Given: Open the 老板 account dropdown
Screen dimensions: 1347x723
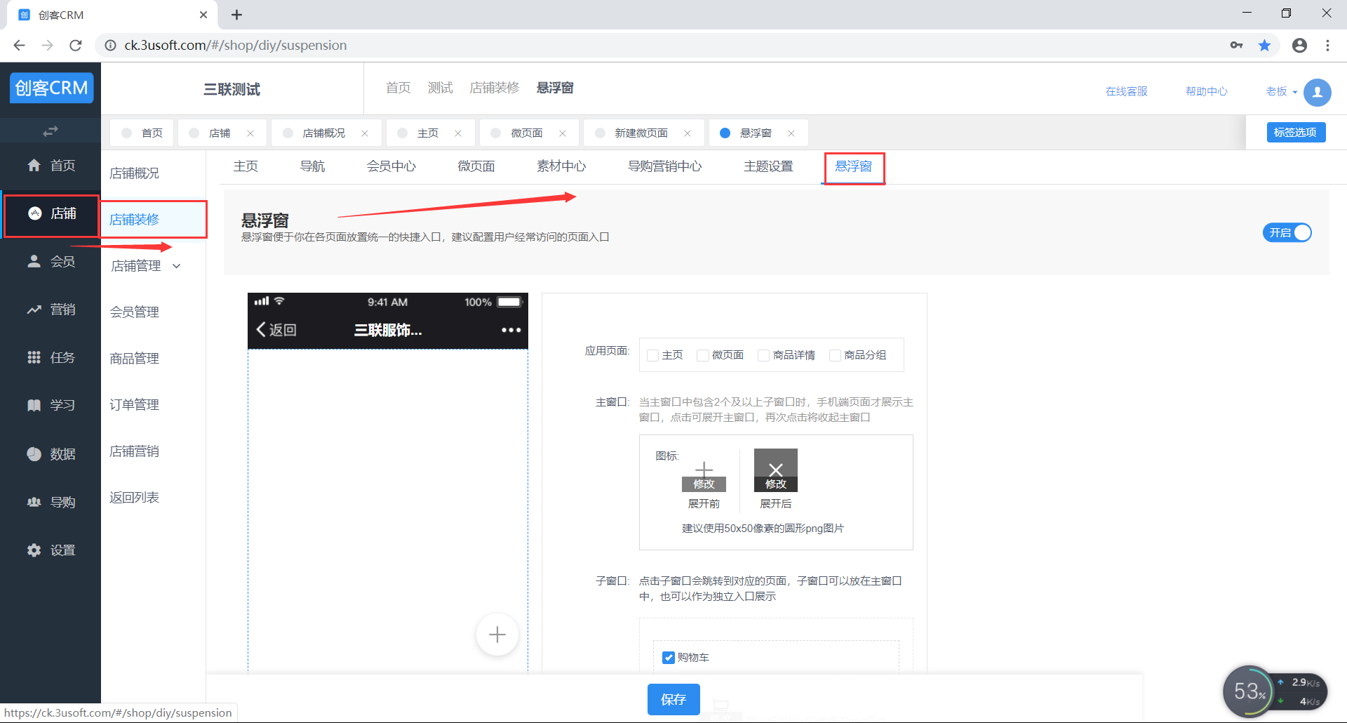Looking at the screenshot, I should [x=1281, y=92].
